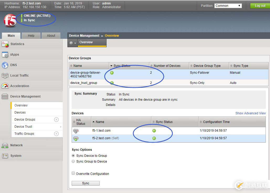Image resolution: width=270 pixels, height=193 pixels.
Task: Click the DNS globe icon
Action: tap(5, 65)
